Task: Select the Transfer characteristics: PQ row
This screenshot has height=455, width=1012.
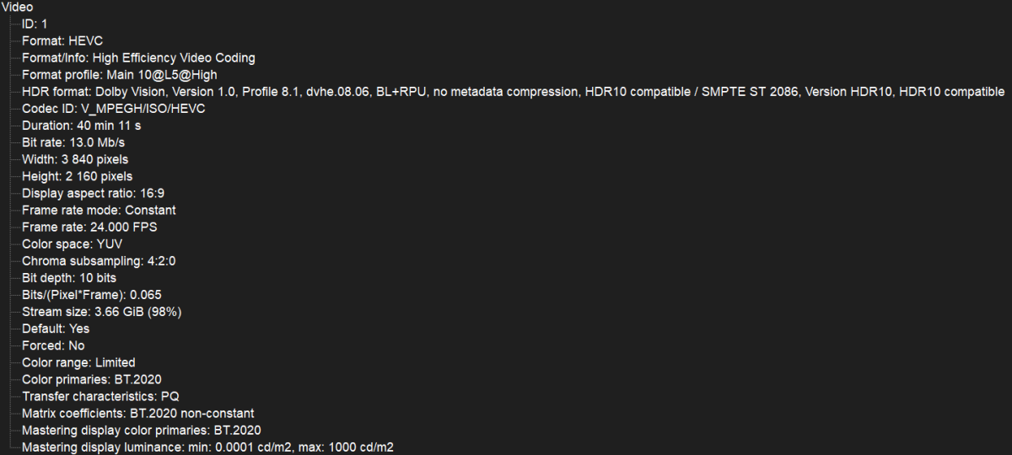Action: pyautogui.click(x=100, y=396)
